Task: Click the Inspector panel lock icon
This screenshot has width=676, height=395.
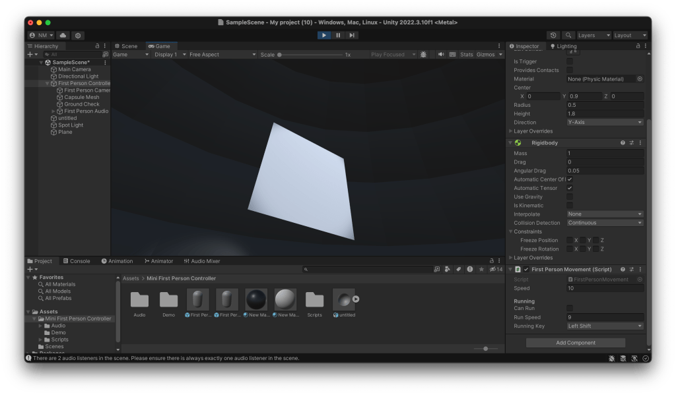Action: [637, 46]
